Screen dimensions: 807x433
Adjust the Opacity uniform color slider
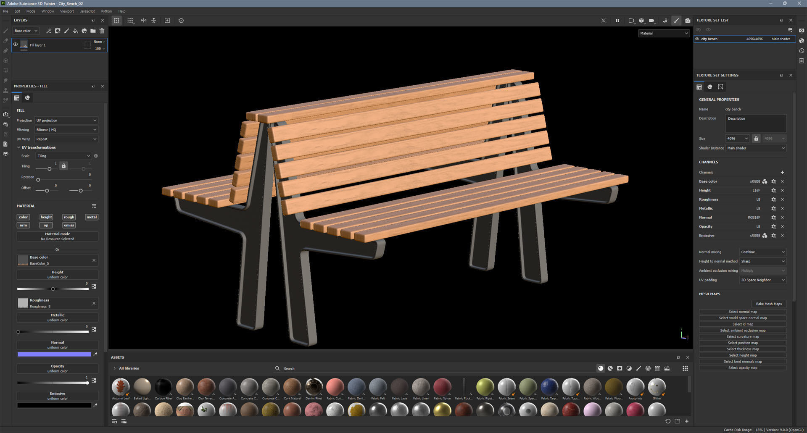pos(53,383)
